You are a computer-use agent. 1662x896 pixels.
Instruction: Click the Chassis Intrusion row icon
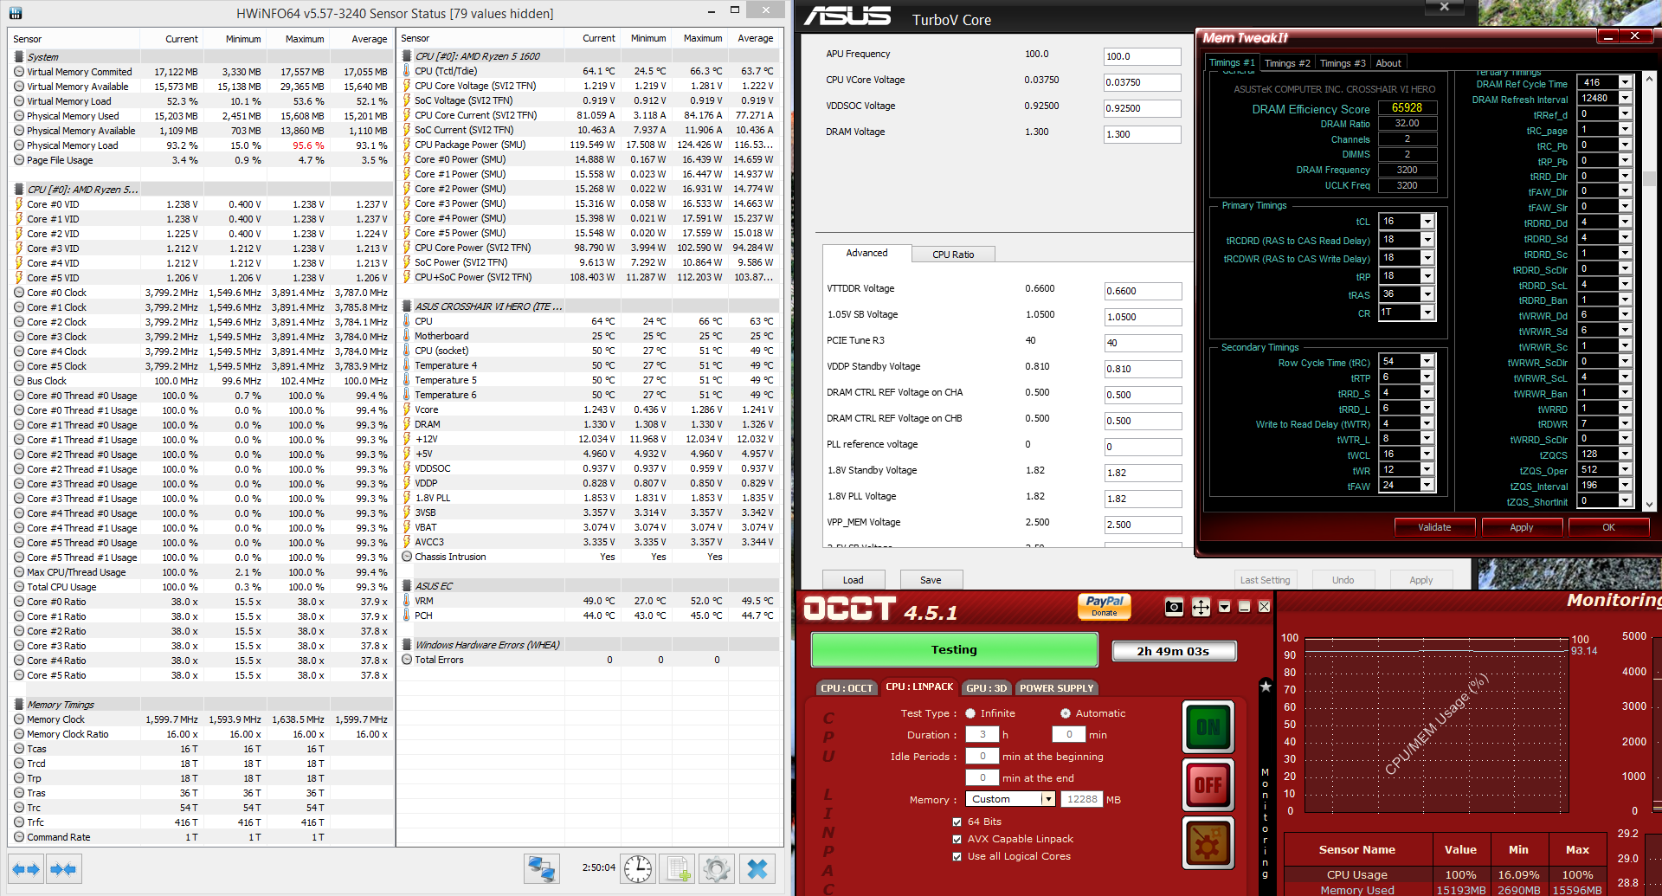coord(407,557)
